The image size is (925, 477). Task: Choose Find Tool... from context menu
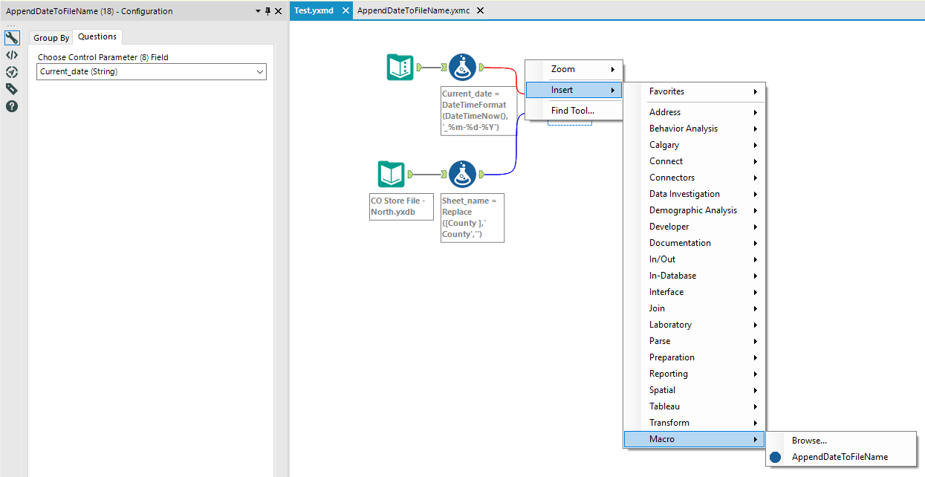(574, 111)
